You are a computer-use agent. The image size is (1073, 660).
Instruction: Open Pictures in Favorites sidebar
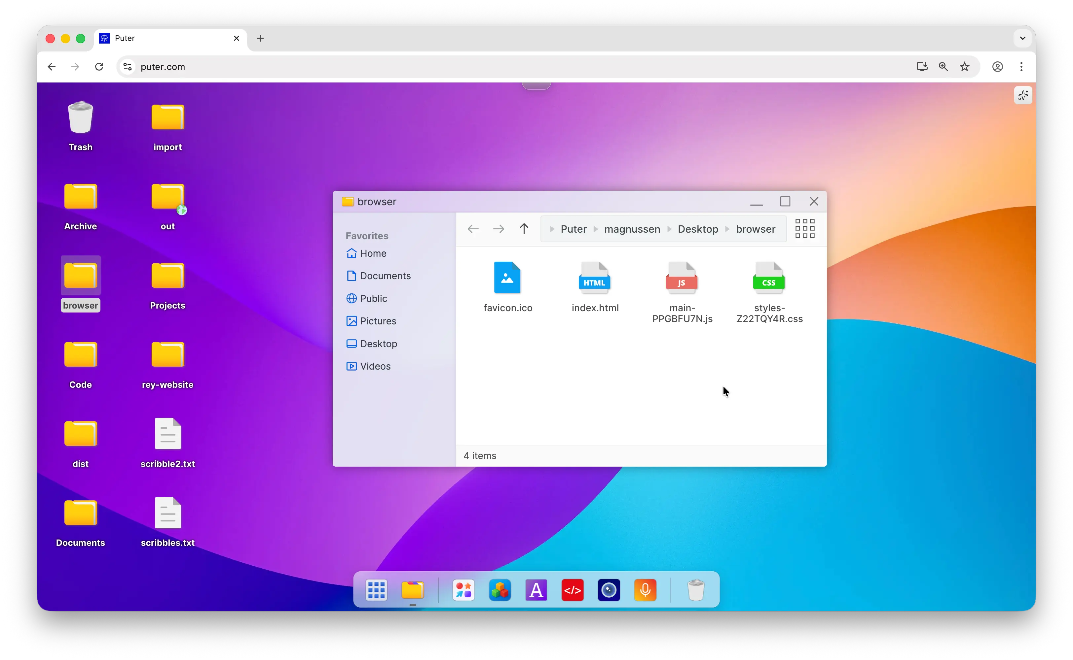[x=378, y=321]
